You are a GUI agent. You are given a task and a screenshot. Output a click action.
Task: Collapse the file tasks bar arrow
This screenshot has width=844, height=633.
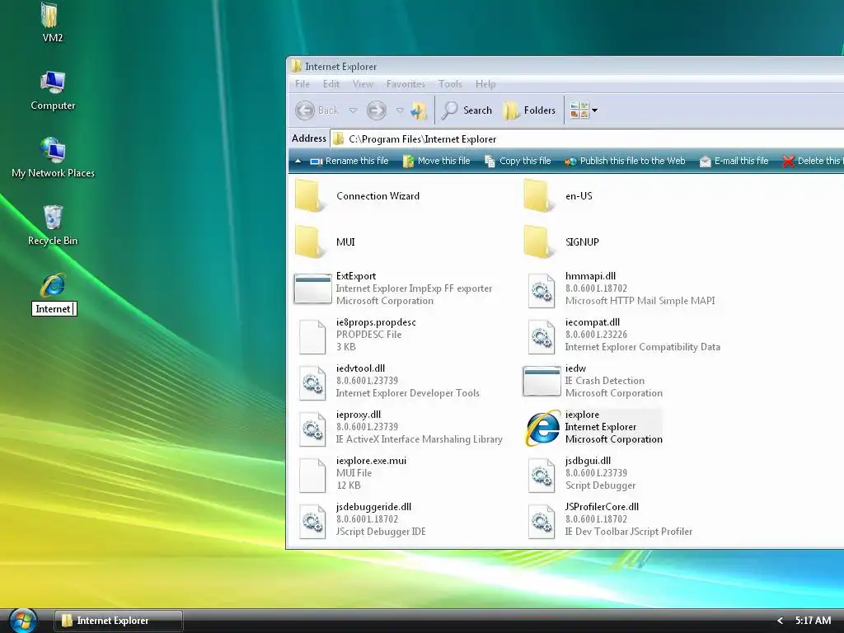[298, 161]
